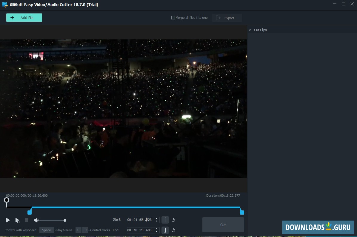The image size is (357, 237).
Task: Click the left arrow control marks key
Action: pos(78,230)
